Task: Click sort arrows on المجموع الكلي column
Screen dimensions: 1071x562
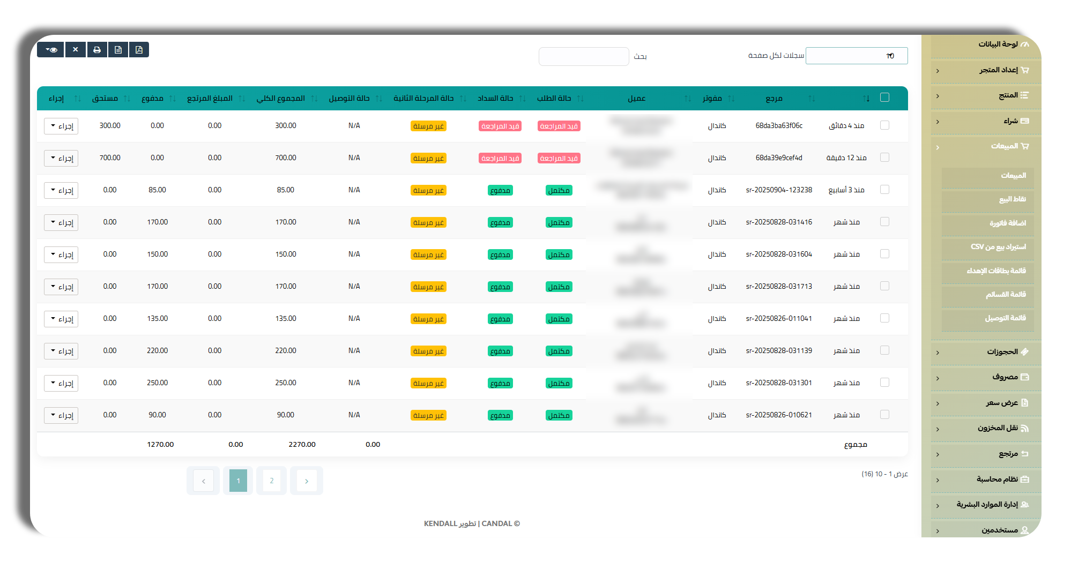Action: click(x=314, y=99)
